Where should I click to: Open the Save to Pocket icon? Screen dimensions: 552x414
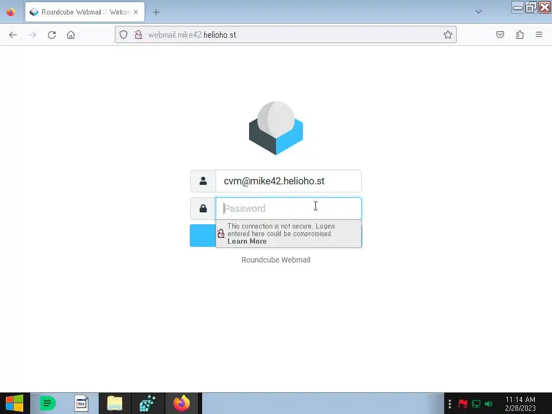point(500,34)
